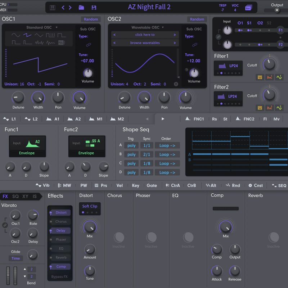Click the next preset arrow
This screenshot has height=288, width=288.
[x=70, y=8]
